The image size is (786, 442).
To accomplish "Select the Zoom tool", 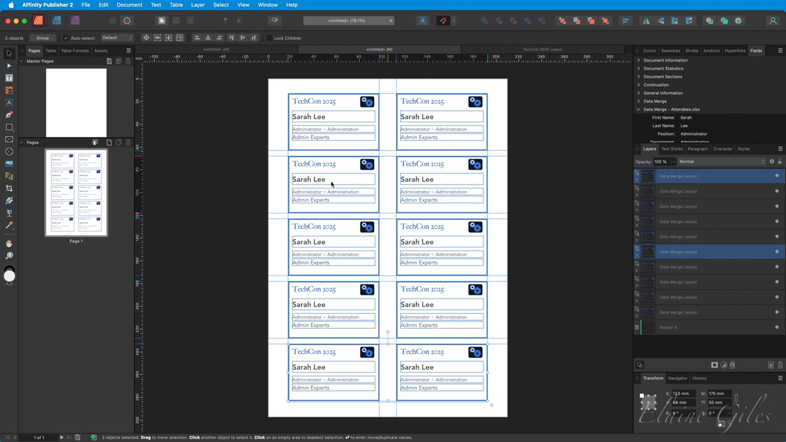I will coord(9,256).
